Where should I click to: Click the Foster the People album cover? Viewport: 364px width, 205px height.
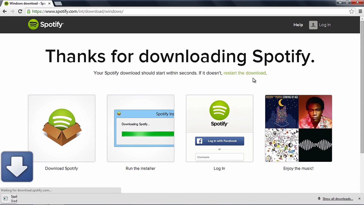pos(282,112)
